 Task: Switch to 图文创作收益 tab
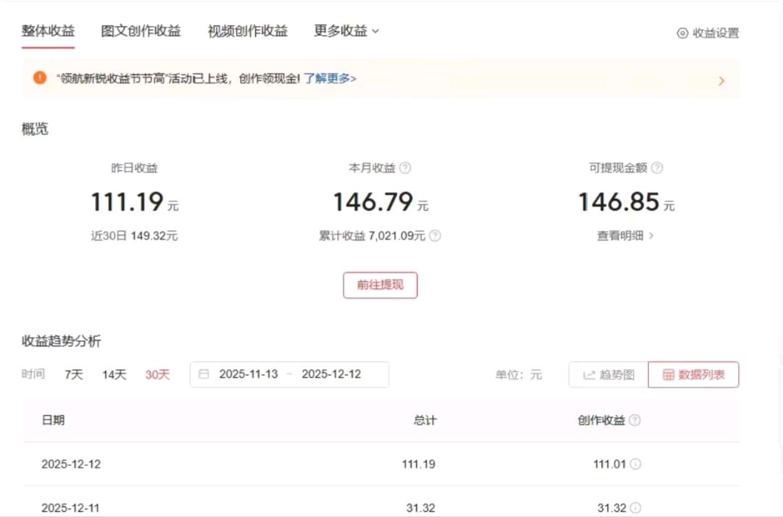point(141,31)
